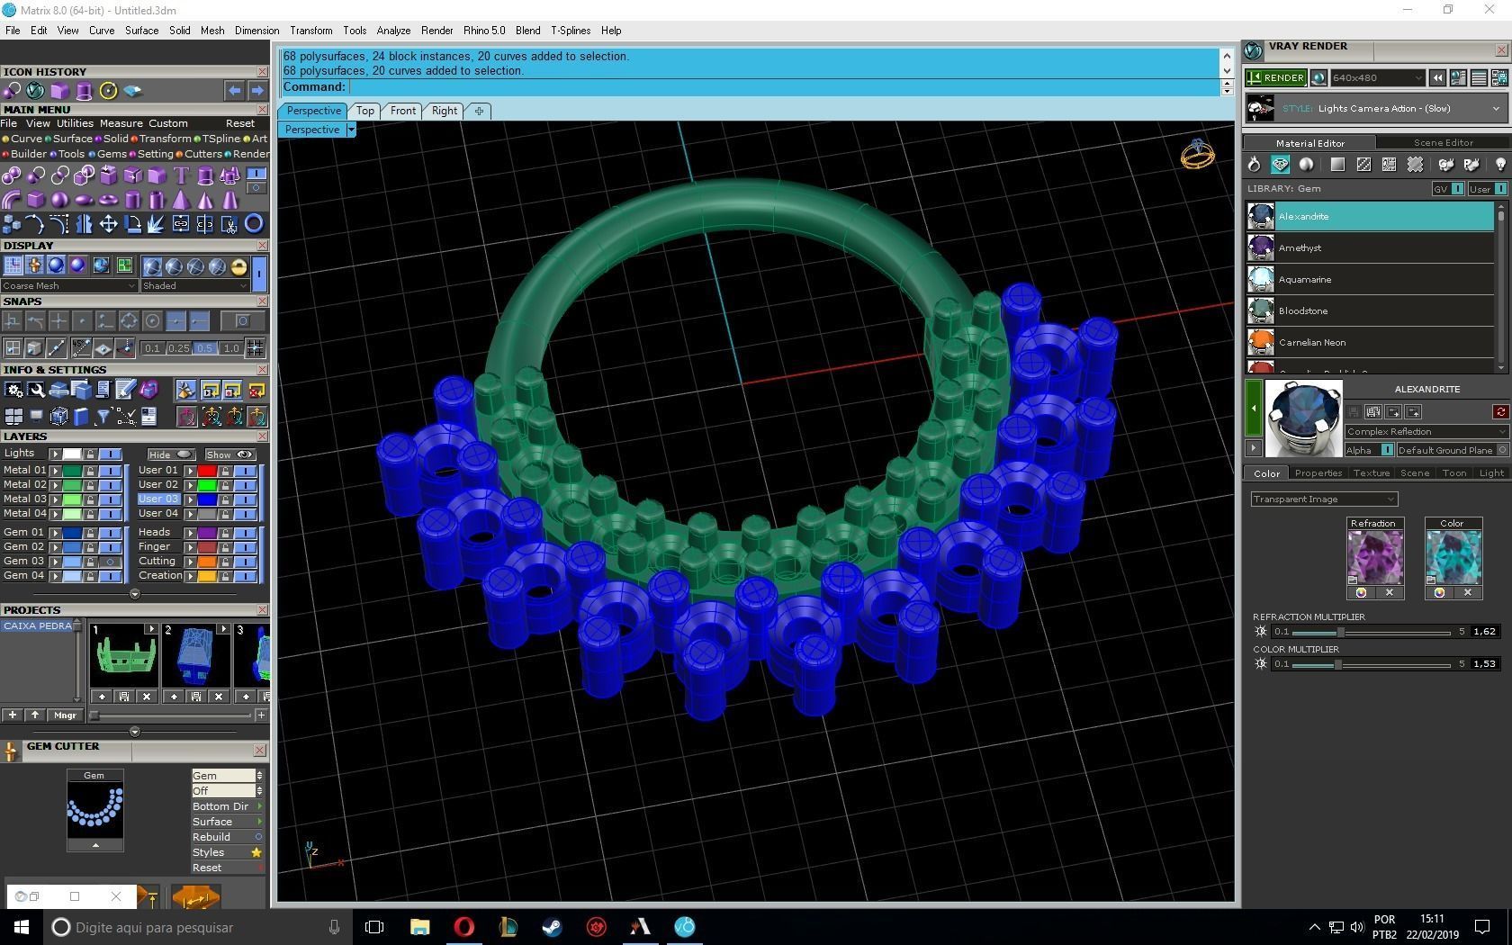1512x945 pixels.
Task: Open the T-Splines menu
Action: [x=571, y=31]
